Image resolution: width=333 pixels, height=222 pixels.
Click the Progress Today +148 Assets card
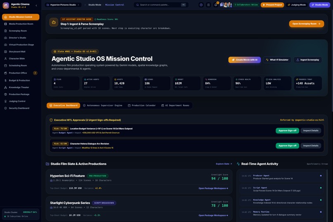coord(308,83)
